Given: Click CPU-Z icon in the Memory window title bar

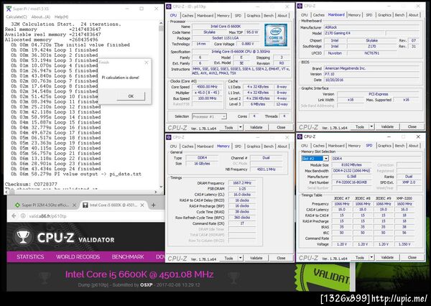Looking at the screenshot, I should point(169,137).
